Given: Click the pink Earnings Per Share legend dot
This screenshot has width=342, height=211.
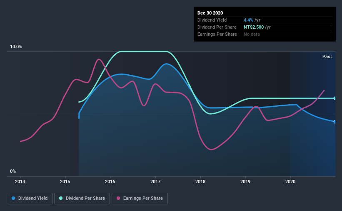Looking at the screenshot, I should [x=118, y=198].
